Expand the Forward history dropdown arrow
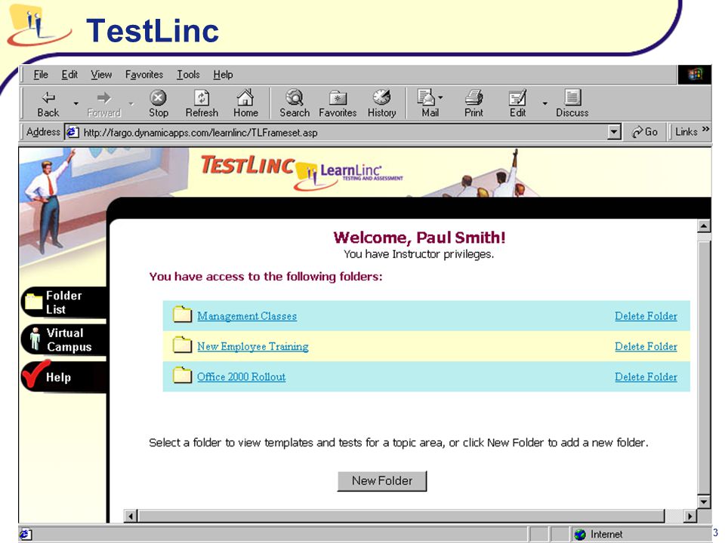 pos(131,103)
